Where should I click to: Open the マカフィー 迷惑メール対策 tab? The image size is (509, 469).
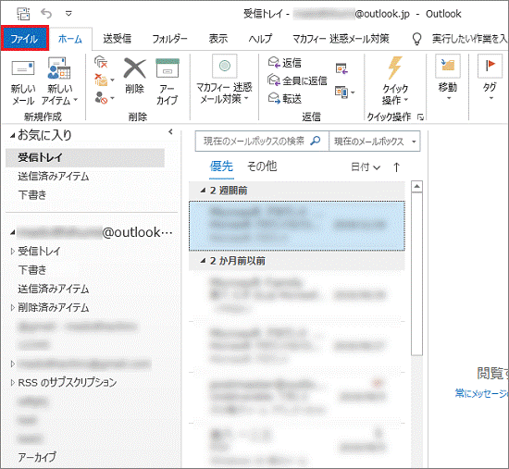(x=341, y=39)
